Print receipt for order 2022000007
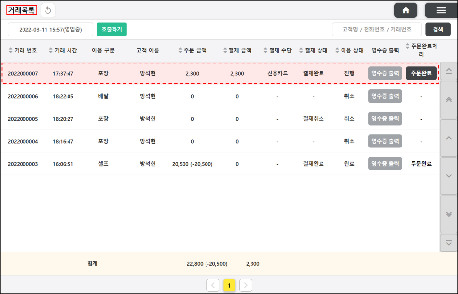Image resolution: width=458 pixels, height=294 pixels. [385, 73]
